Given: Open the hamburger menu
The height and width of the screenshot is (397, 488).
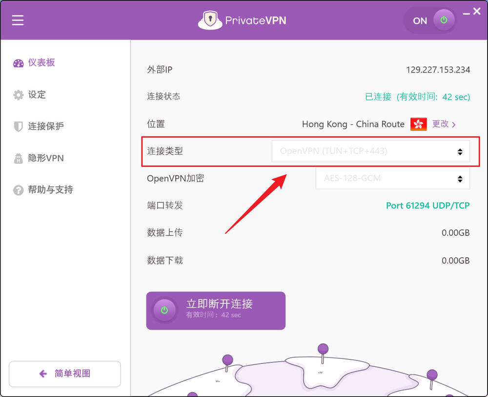Looking at the screenshot, I should (x=18, y=20).
